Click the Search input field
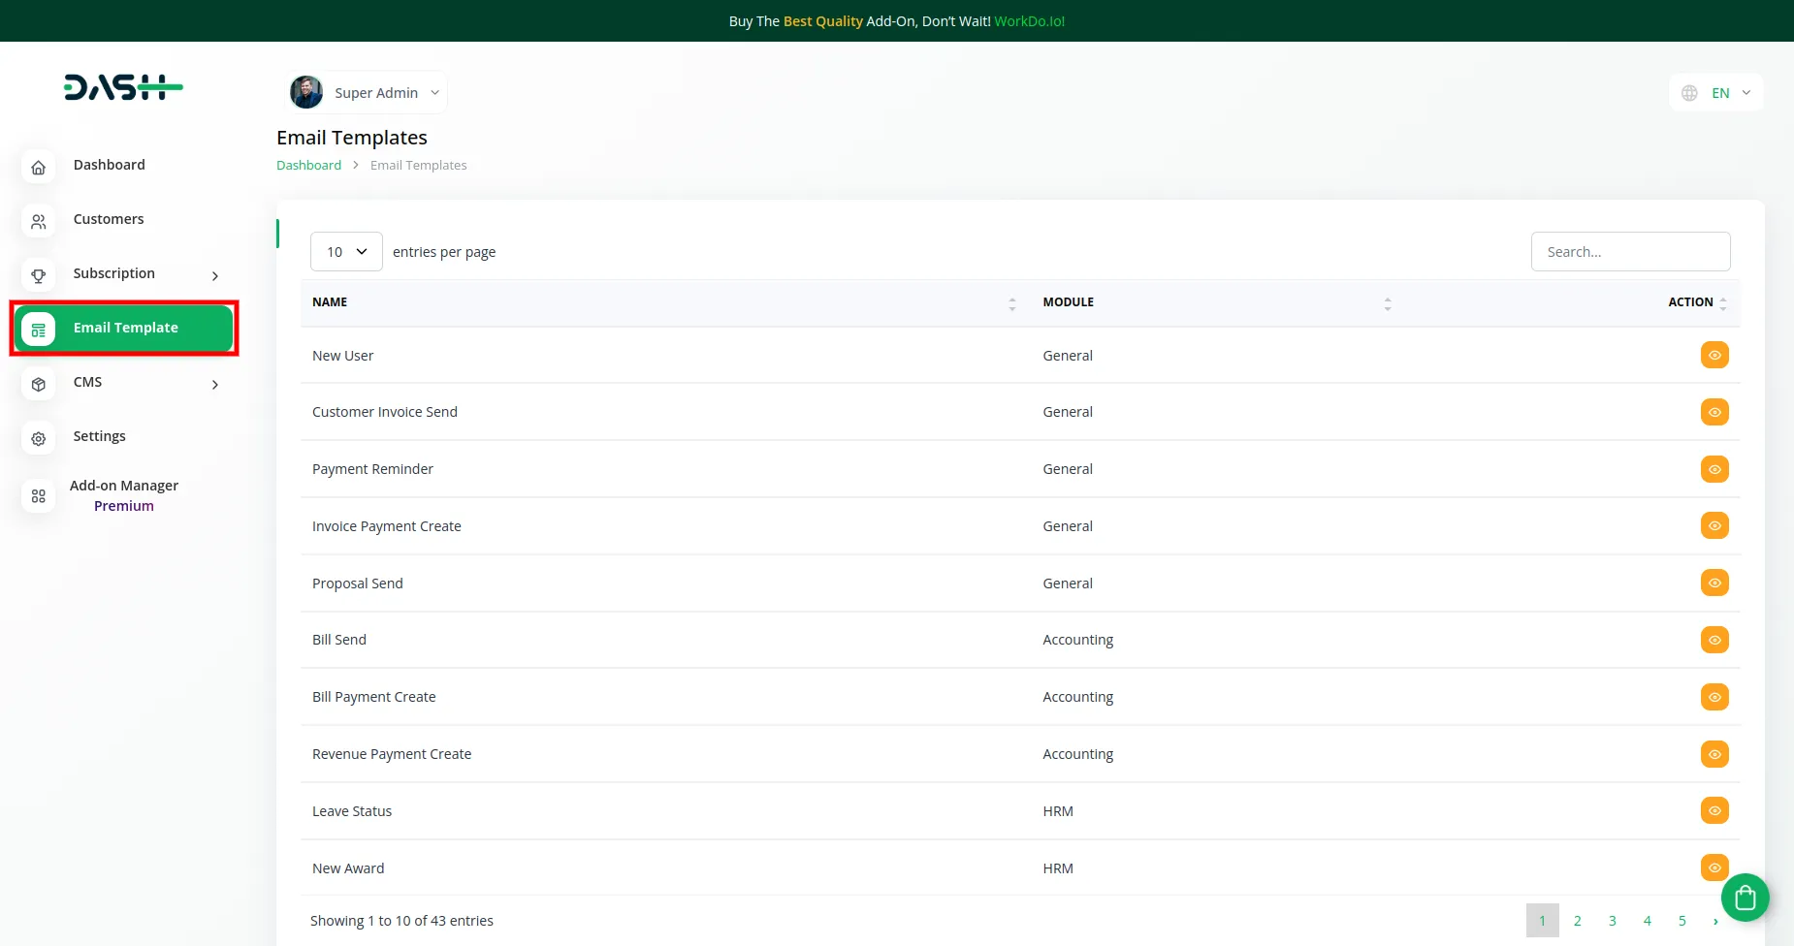 1630,252
